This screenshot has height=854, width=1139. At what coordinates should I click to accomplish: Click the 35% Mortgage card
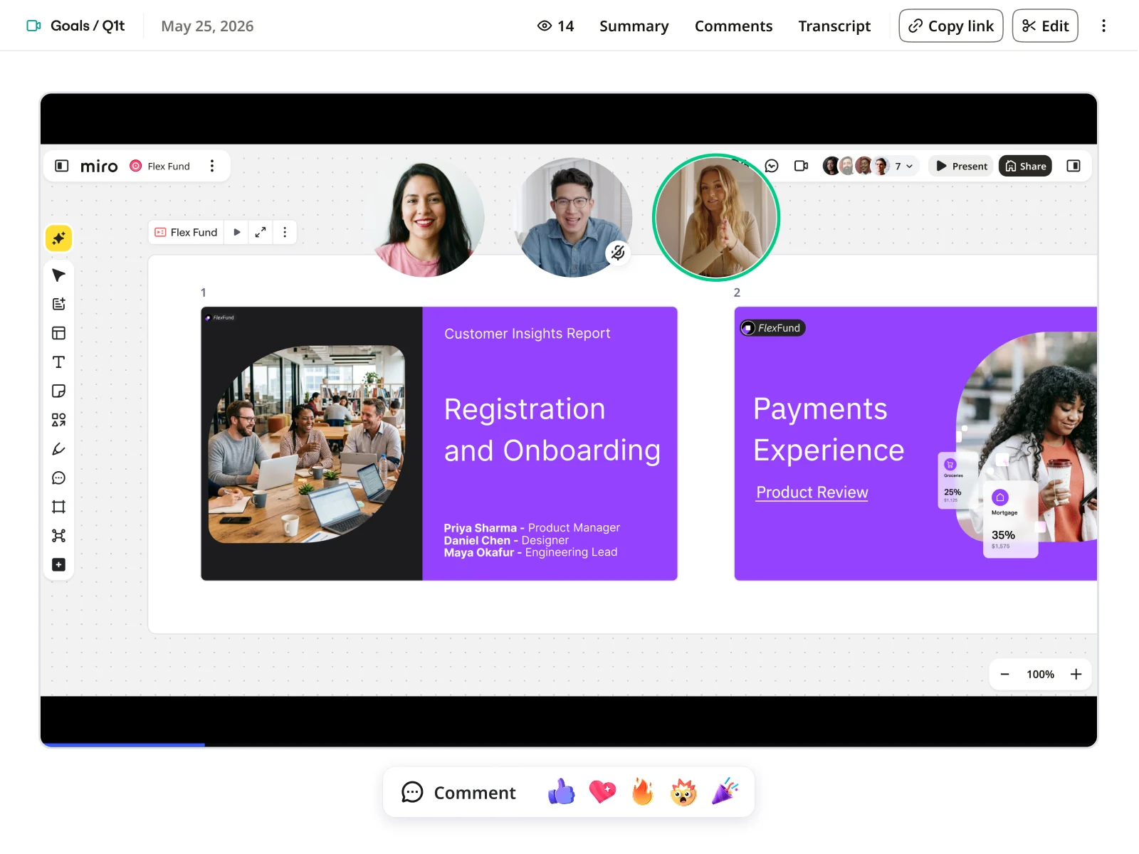(1010, 521)
